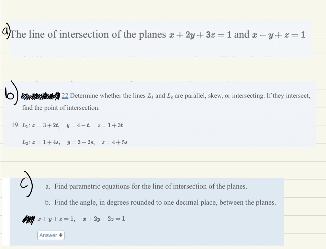Image resolution: width=326 pixels, height=249 pixels.
Task: Select the equation x − y + z = 1
Action: click(x=277, y=34)
